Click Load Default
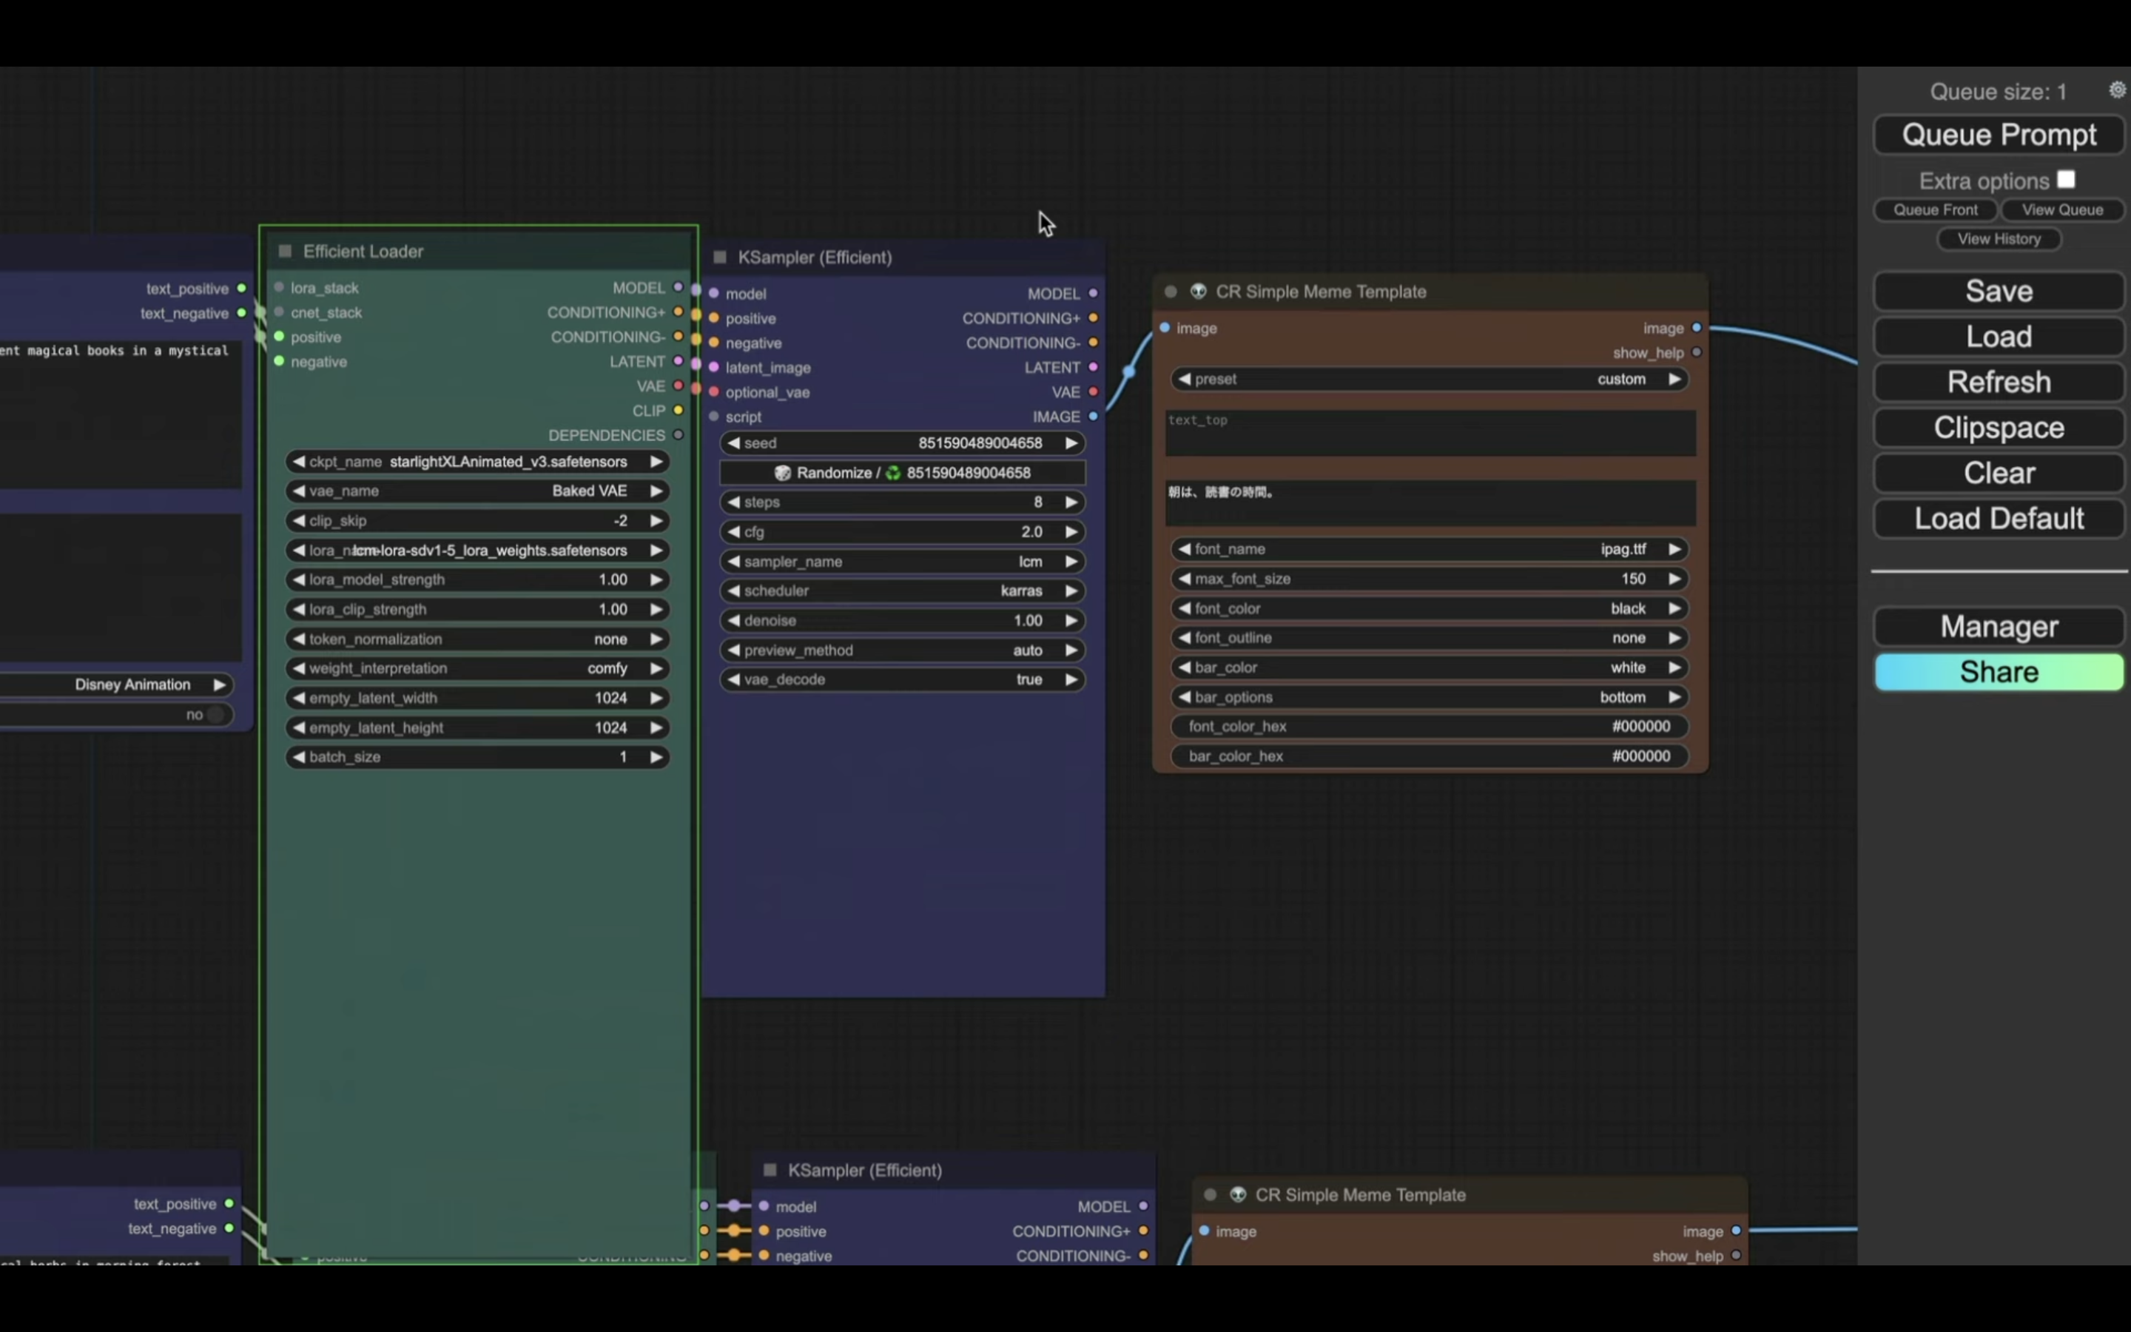 pos(1999,519)
